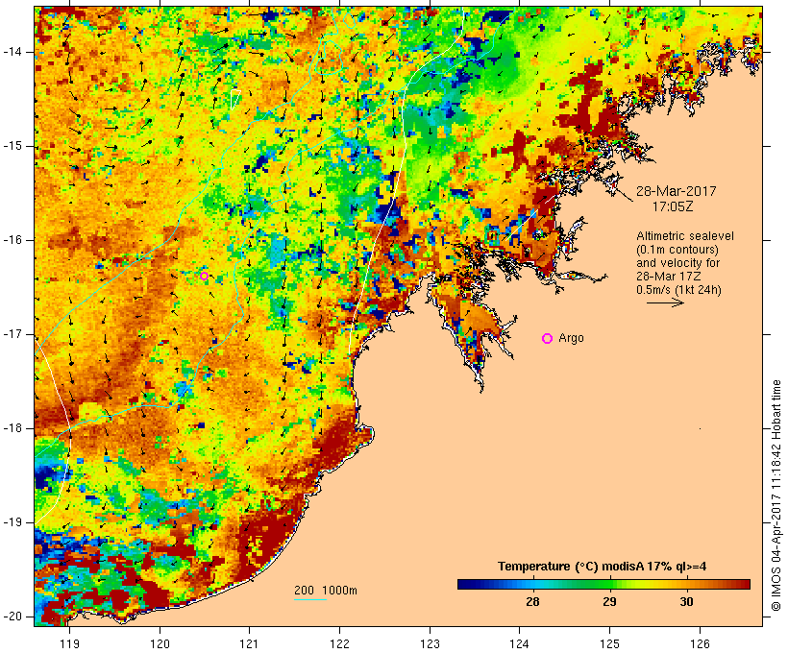Click the date text '28-Mar-2017'

(x=677, y=191)
